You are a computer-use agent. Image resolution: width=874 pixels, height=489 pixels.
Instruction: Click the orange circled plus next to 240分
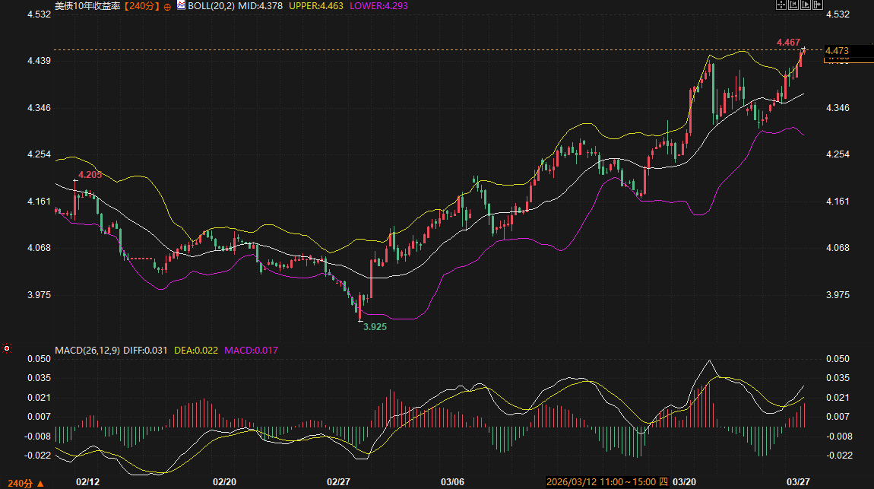click(x=167, y=6)
